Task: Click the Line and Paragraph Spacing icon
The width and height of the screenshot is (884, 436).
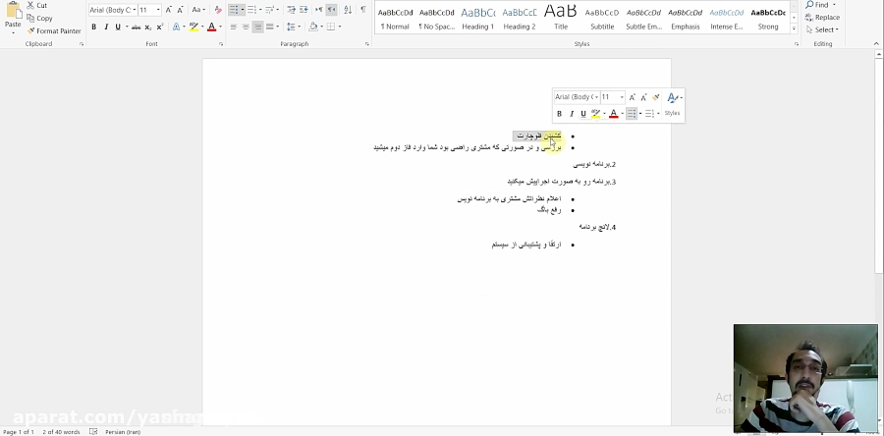Action: 290,27
